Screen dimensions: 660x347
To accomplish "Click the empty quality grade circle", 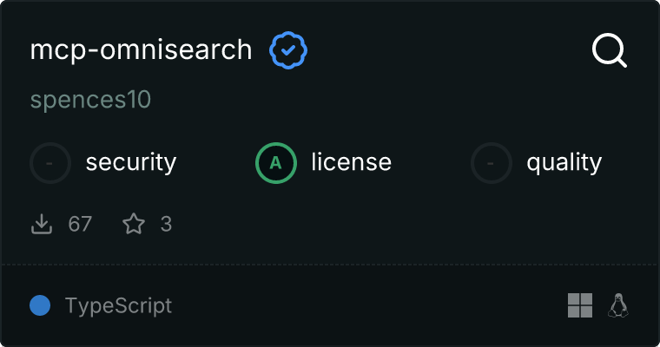I will pyautogui.click(x=492, y=162).
